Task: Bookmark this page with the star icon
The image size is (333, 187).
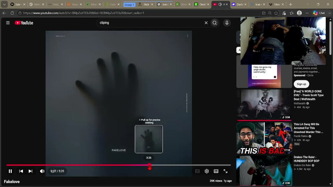Action: (x=276, y=13)
